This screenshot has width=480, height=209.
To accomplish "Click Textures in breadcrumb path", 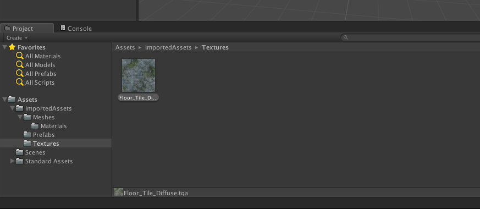I will pyautogui.click(x=215, y=47).
